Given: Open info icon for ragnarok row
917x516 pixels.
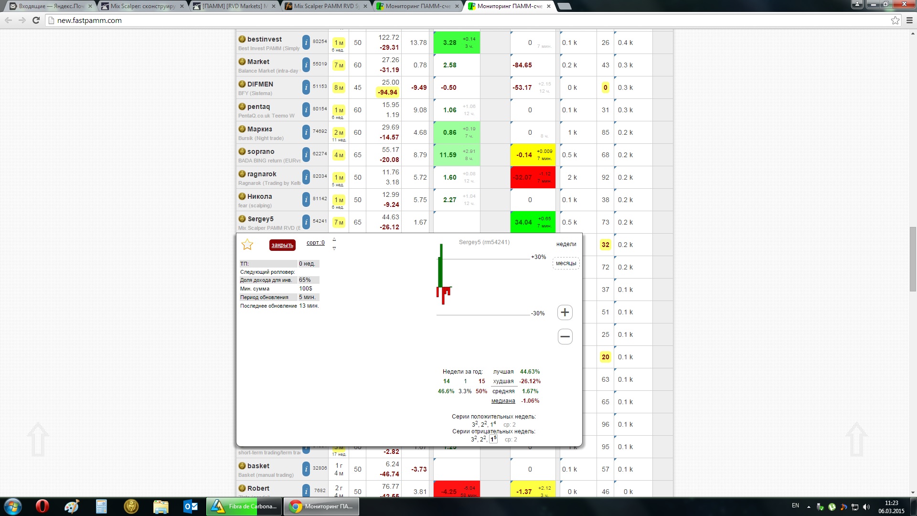Looking at the screenshot, I should (x=306, y=177).
